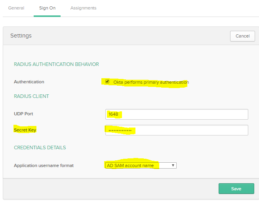Screen dimensions: 259x201
Task: Click the Authentication label
Action: [x=29, y=82]
